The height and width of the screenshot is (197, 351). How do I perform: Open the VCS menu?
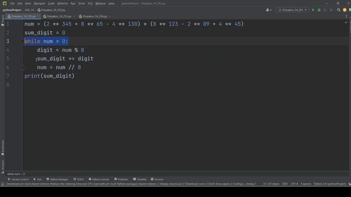click(90, 3)
